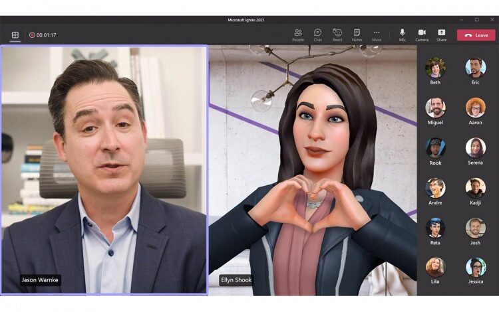This screenshot has width=499, height=312.
Task: Open the React emoji options
Action: pos(337,35)
